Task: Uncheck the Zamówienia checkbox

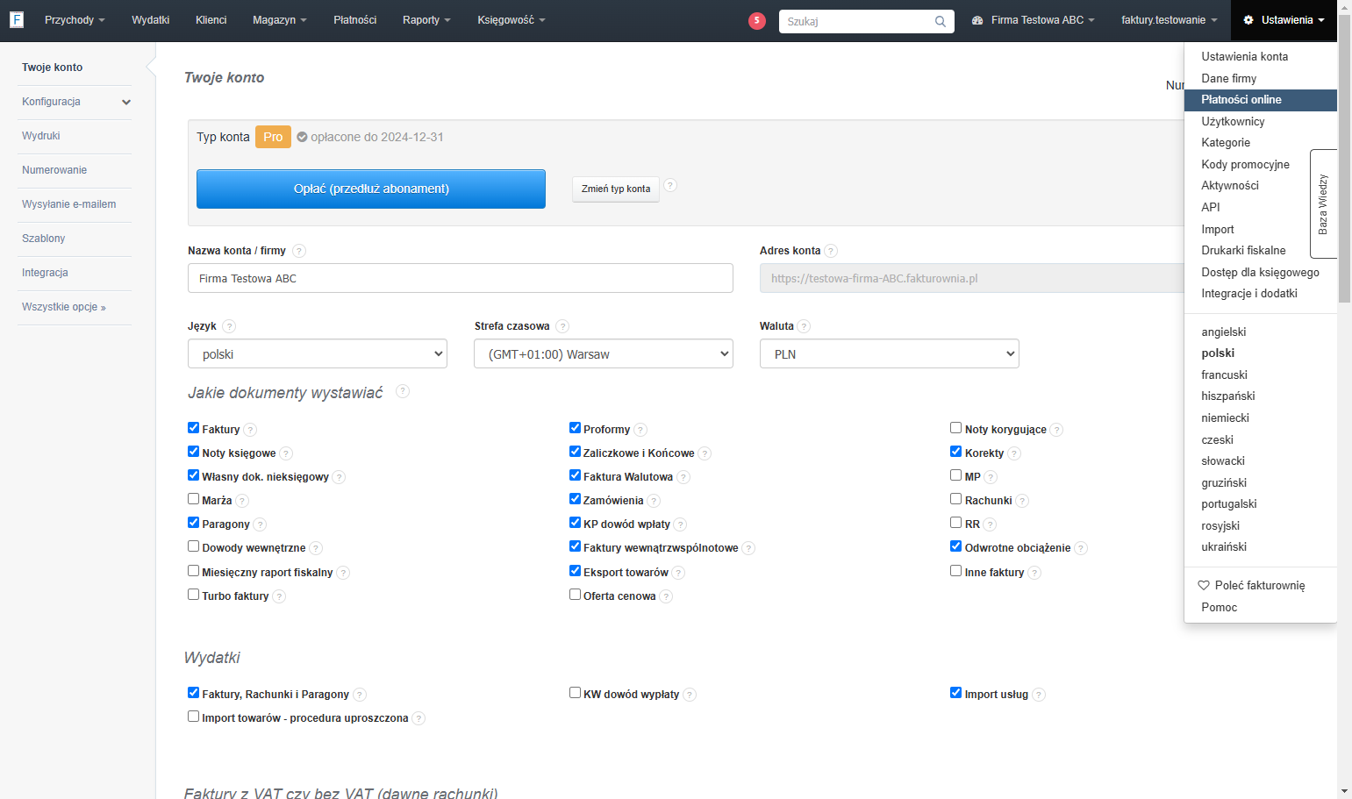Action: coord(575,499)
